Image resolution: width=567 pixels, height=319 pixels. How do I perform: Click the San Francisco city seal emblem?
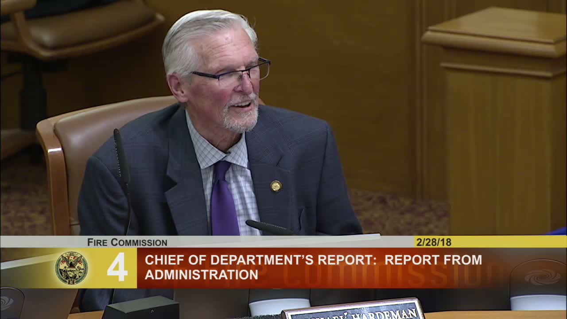pyautogui.click(x=71, y=268)
